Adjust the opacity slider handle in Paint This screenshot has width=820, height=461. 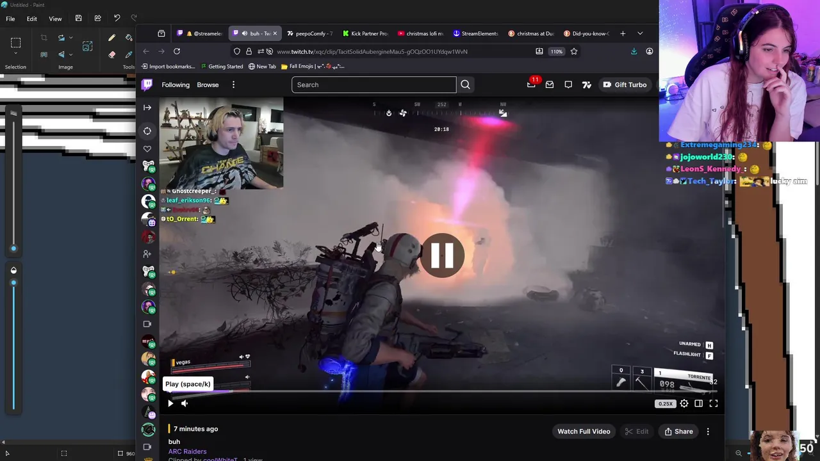click(x=13, y=282)
